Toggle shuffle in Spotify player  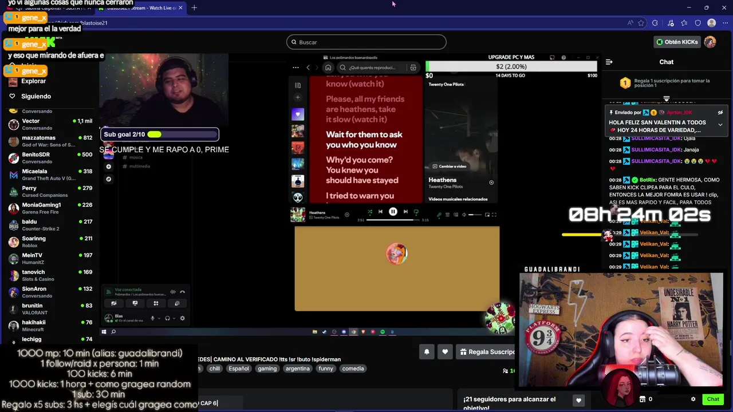(x=369, y=212)
